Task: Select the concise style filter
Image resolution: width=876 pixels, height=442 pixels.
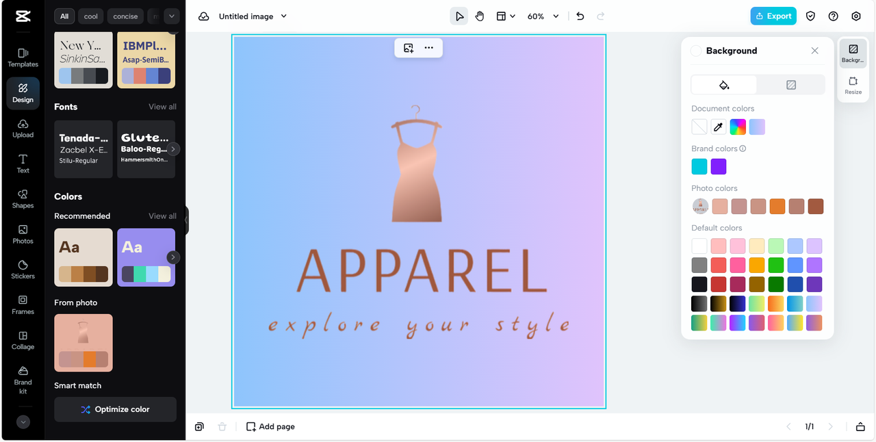Action: point(125,16)
